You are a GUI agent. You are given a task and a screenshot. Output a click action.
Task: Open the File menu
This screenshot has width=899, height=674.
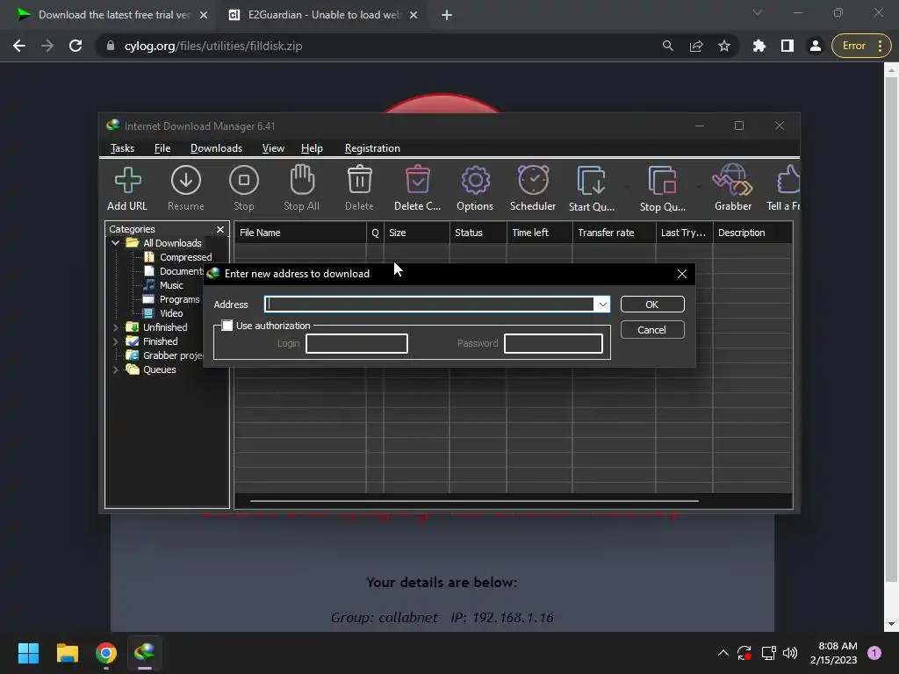(162, 148)
